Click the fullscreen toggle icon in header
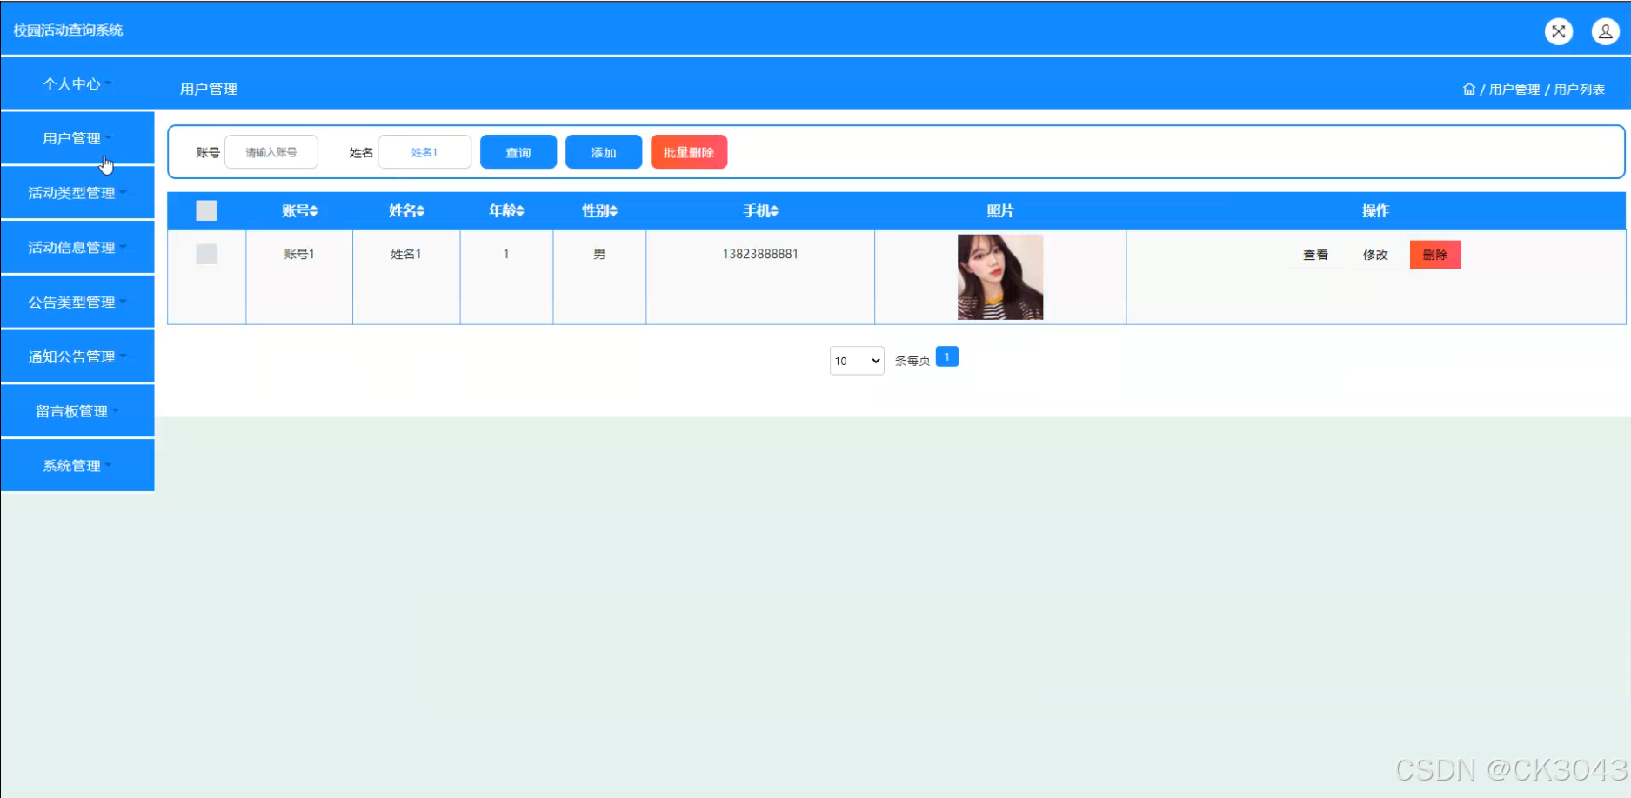 pyautogui.click(x=1558, y=31)
